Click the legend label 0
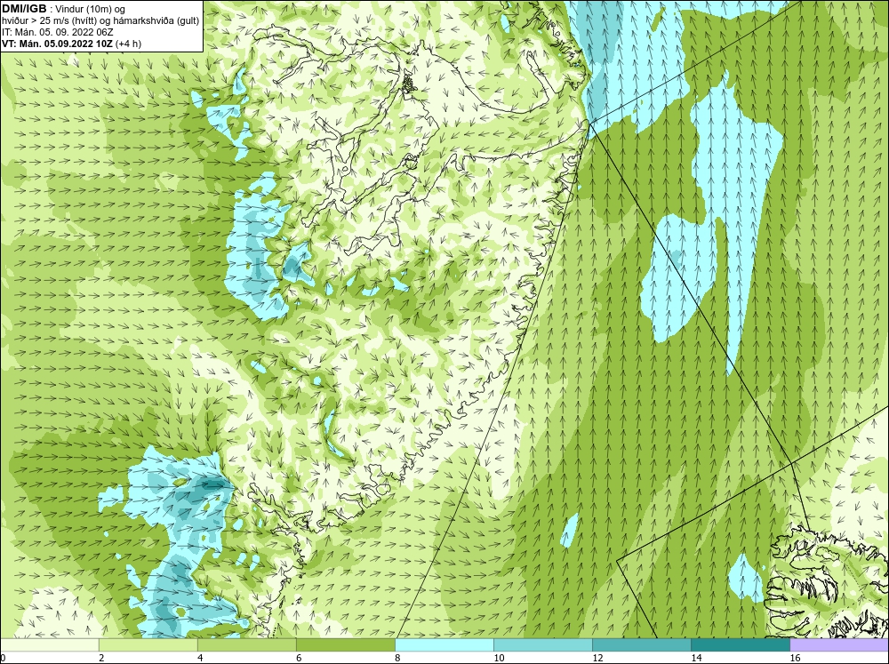The width and height of the screenshot is (889, 664). [3, 658]
